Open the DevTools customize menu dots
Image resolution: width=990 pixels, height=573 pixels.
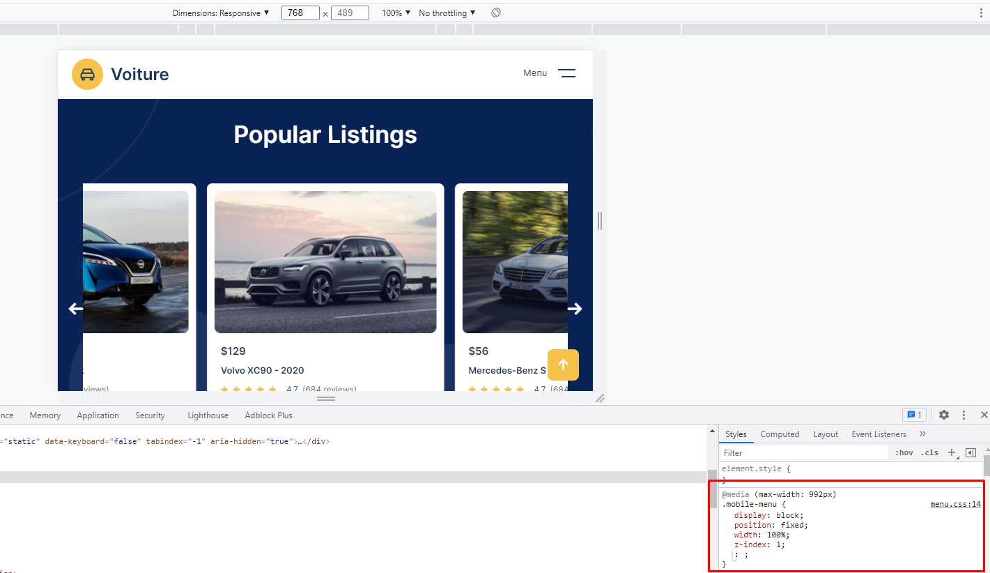(x=964, y=415)
